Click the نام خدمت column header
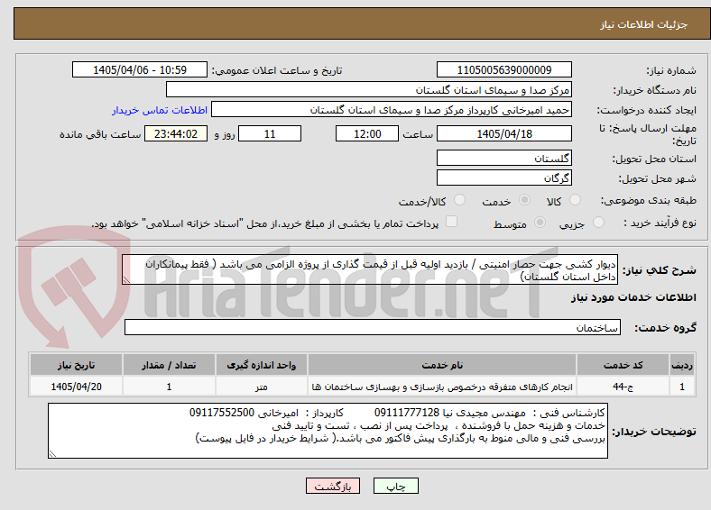711x510 pixels. point(442,365)
